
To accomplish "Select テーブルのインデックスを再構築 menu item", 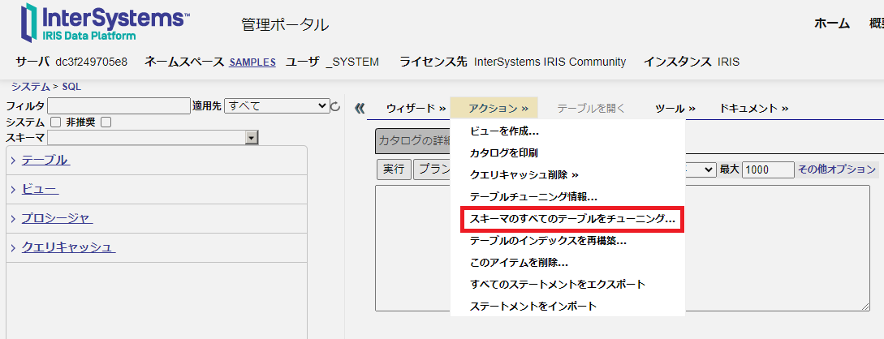I will pos(548,241).
